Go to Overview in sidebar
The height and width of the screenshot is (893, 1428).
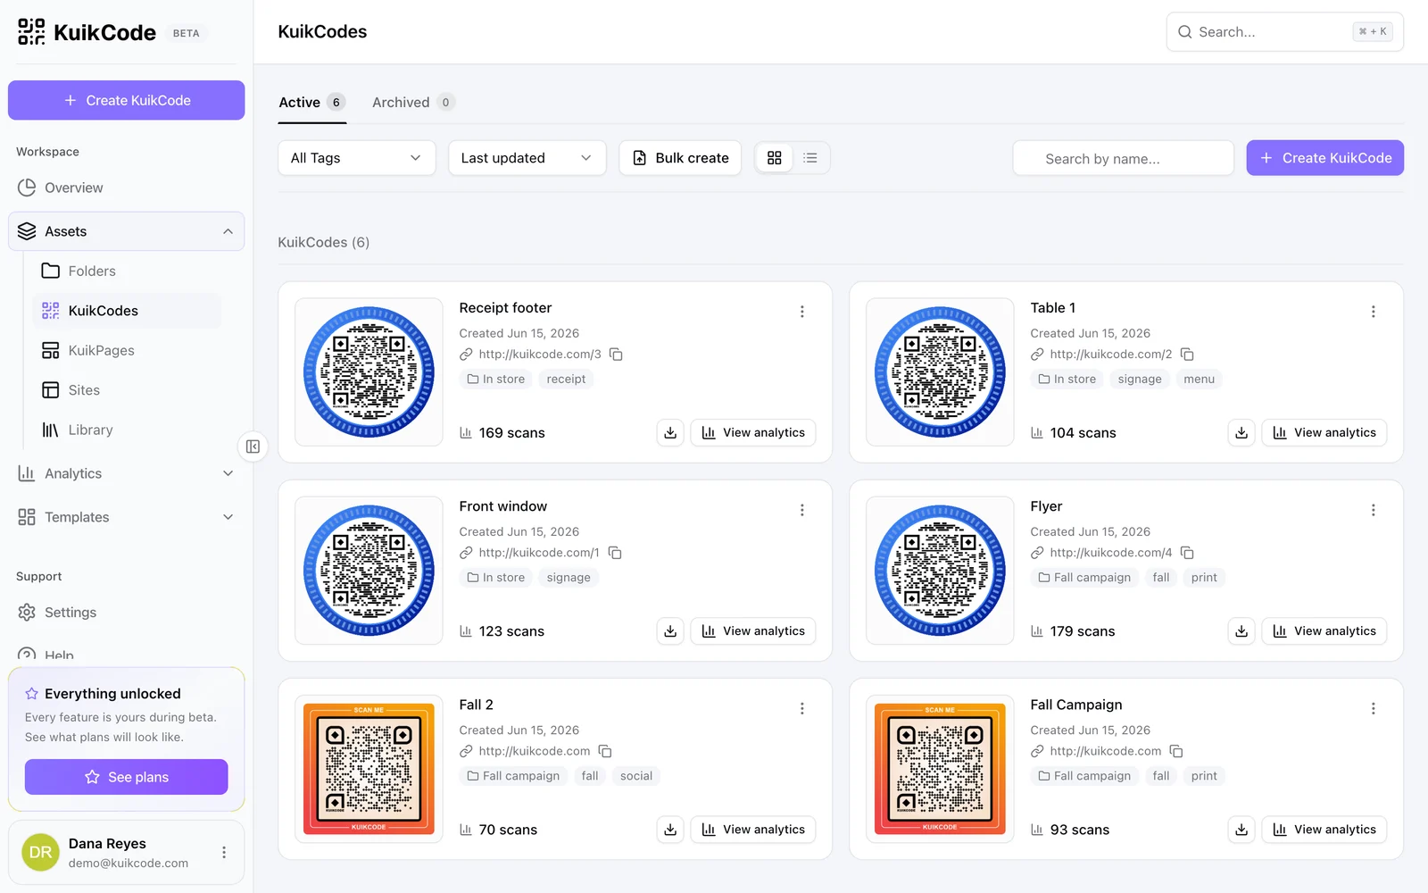click(x=127, y=188)
